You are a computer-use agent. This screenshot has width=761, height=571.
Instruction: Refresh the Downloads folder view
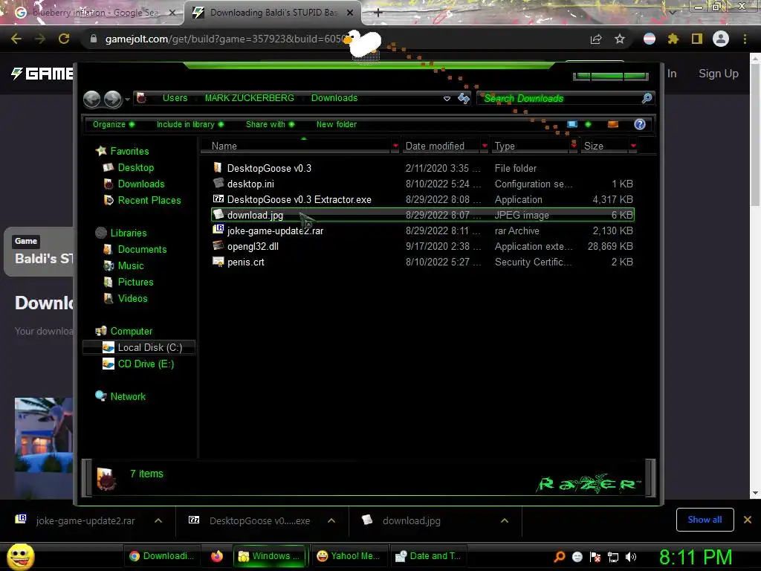464,99
